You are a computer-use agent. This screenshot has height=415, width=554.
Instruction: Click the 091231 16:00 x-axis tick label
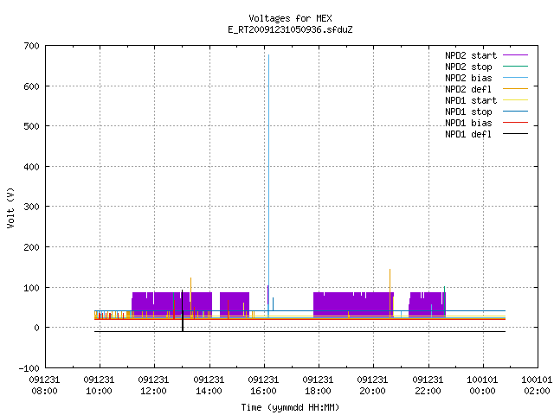[263, 386]
